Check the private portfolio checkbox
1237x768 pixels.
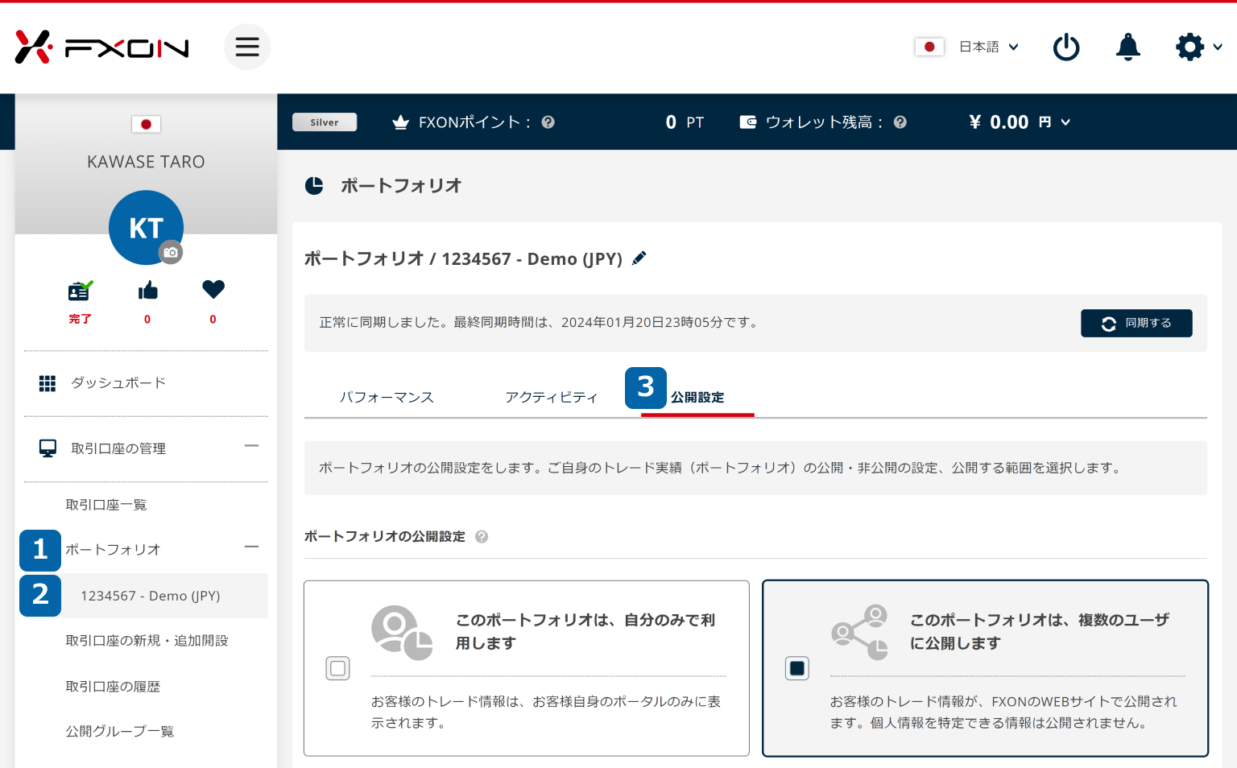[337, 668]
